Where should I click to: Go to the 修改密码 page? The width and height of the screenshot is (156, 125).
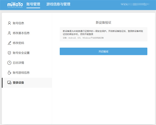[x=18, y=43]
